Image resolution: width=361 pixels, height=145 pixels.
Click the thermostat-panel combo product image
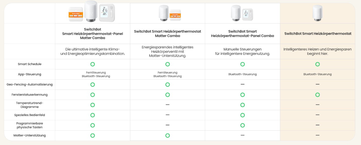coord(242,13)
